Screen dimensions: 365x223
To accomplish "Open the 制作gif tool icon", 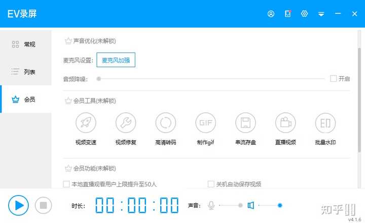I will [205, 123].
